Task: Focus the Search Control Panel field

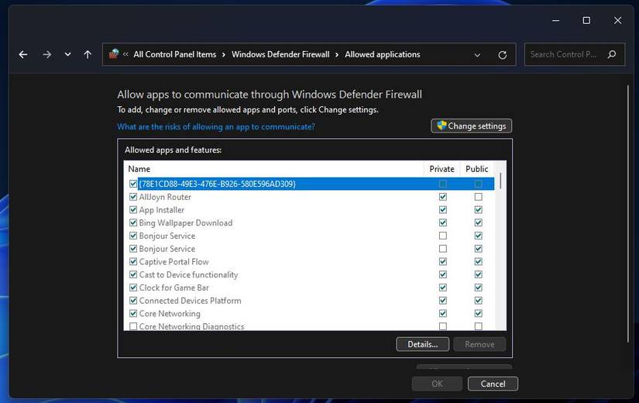Action: (575, 54)
